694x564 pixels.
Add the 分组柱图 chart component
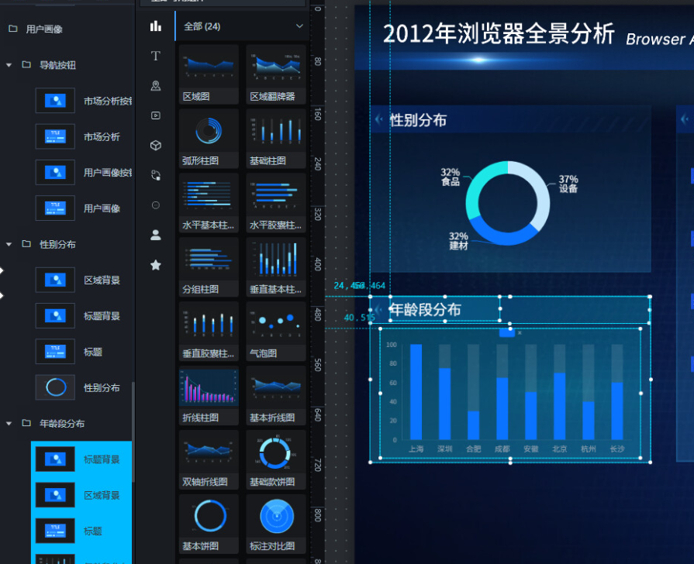point(209,267)
